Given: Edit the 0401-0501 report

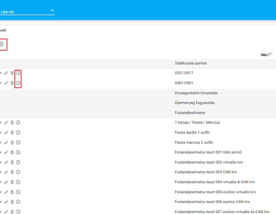Looking at the screenshot, I should [x=6, y=83].
